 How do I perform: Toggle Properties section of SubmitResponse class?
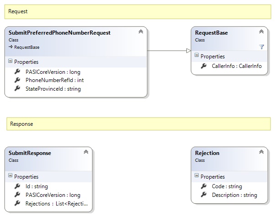click(11, 176)
